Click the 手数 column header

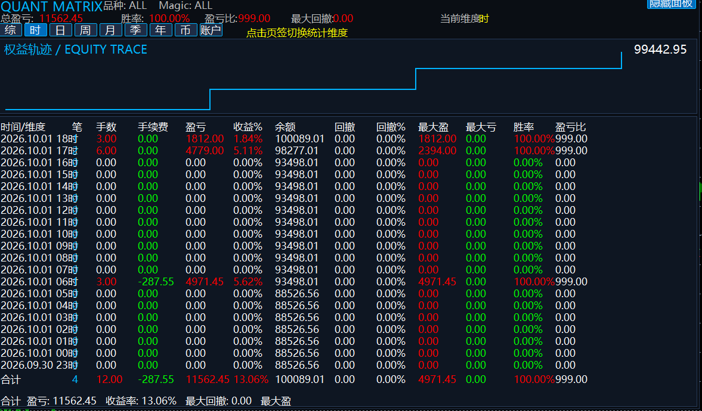(x=106, y=127)
